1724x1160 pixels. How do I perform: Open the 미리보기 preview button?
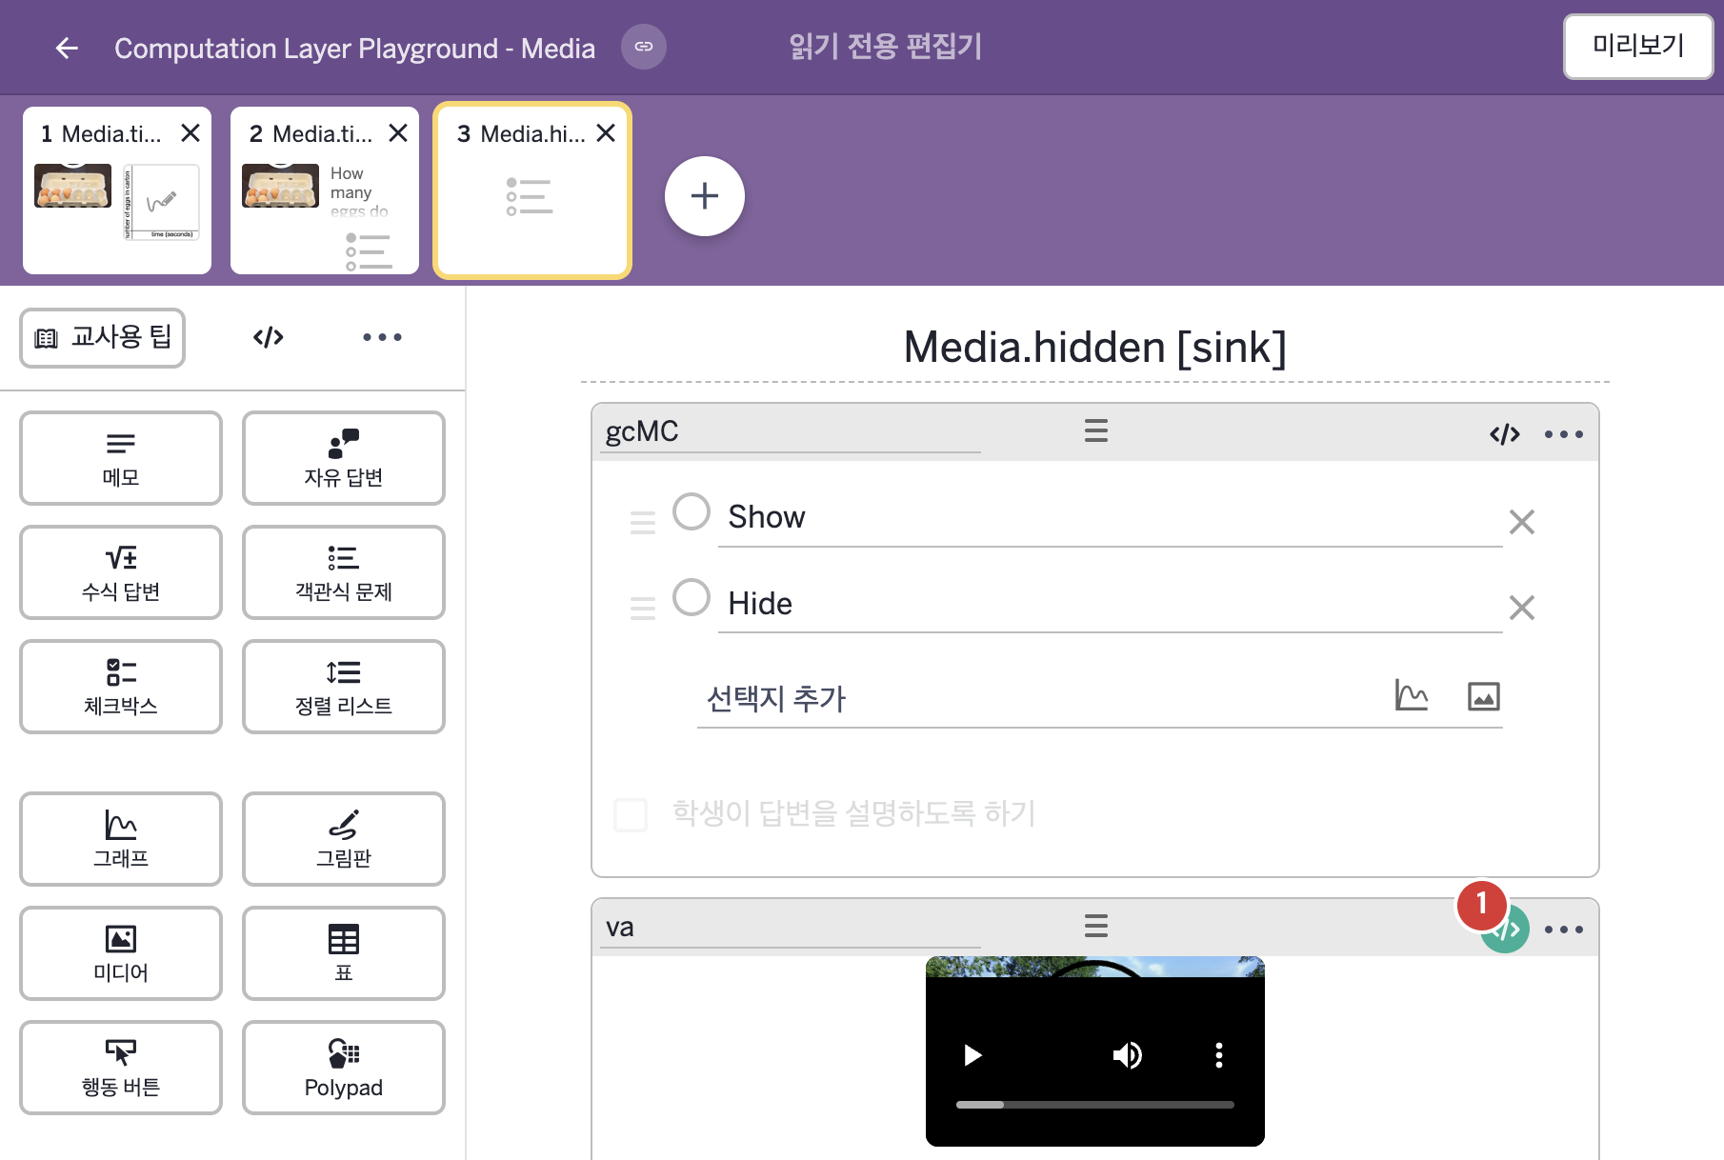1638,46
